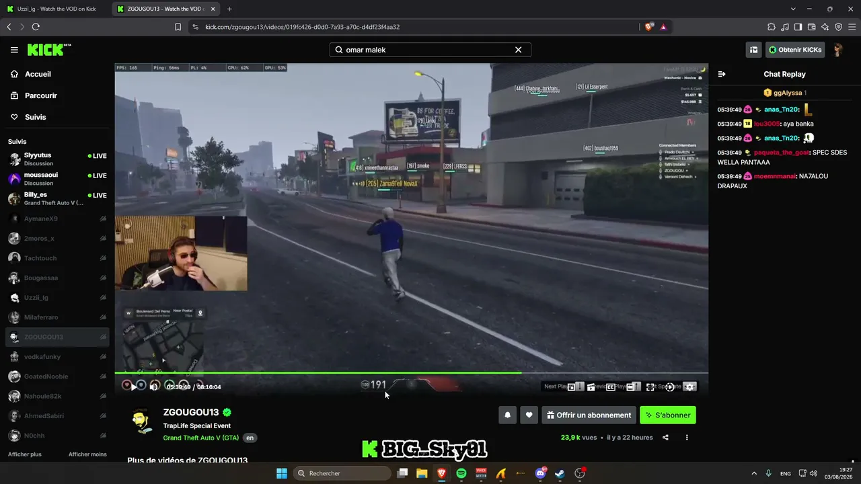Mute the video volume
This screenshot has height=484, width=861.
point(154,387)
